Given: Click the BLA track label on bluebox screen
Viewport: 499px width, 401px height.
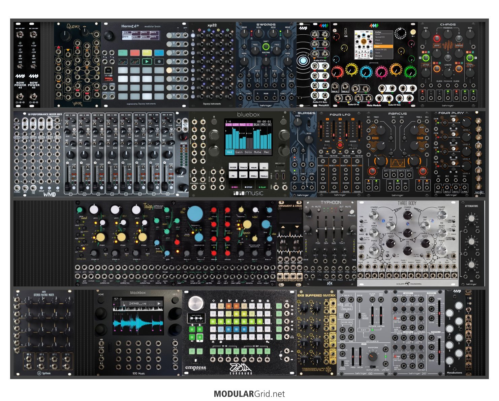Looking at the screenshot, I should (256, 125).
